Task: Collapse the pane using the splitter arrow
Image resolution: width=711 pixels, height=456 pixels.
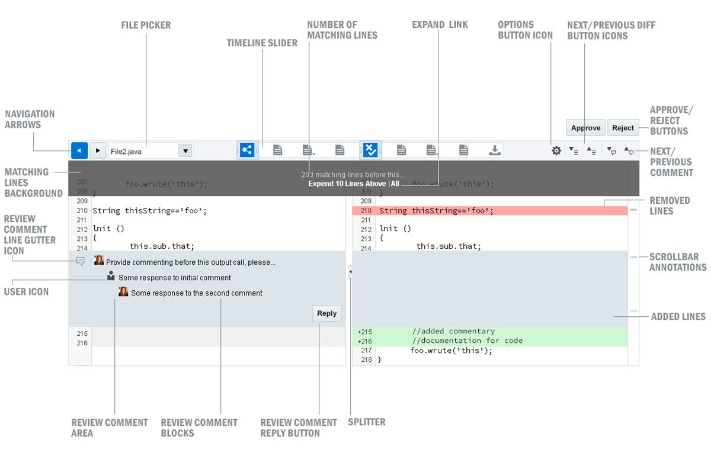Action: point(350,272)
